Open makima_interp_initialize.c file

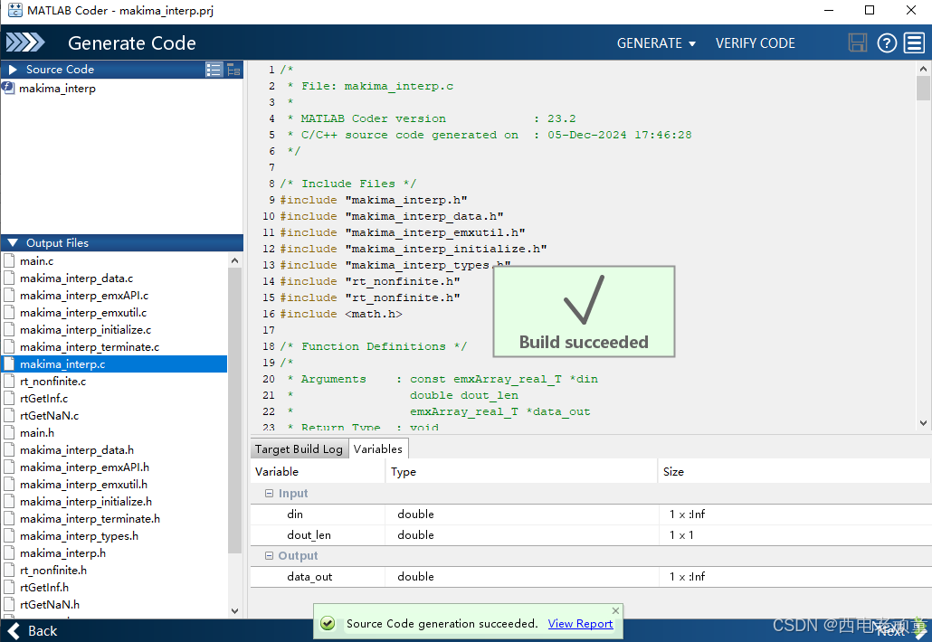click(x=86, y=330)
